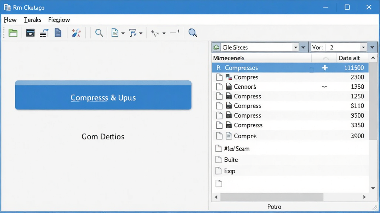Click the Data ait column header
This screenshot has height=213, width=380.
[353, 58]
